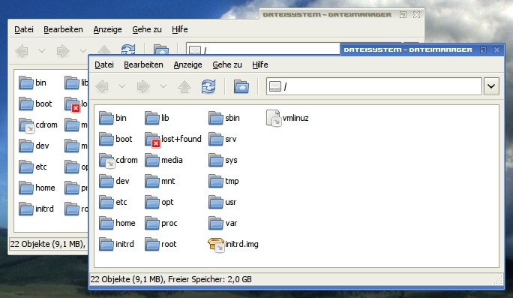Click the Back arrow in the back window toolbar
This screenshot has width=513, height=298.
click(22, 51)
